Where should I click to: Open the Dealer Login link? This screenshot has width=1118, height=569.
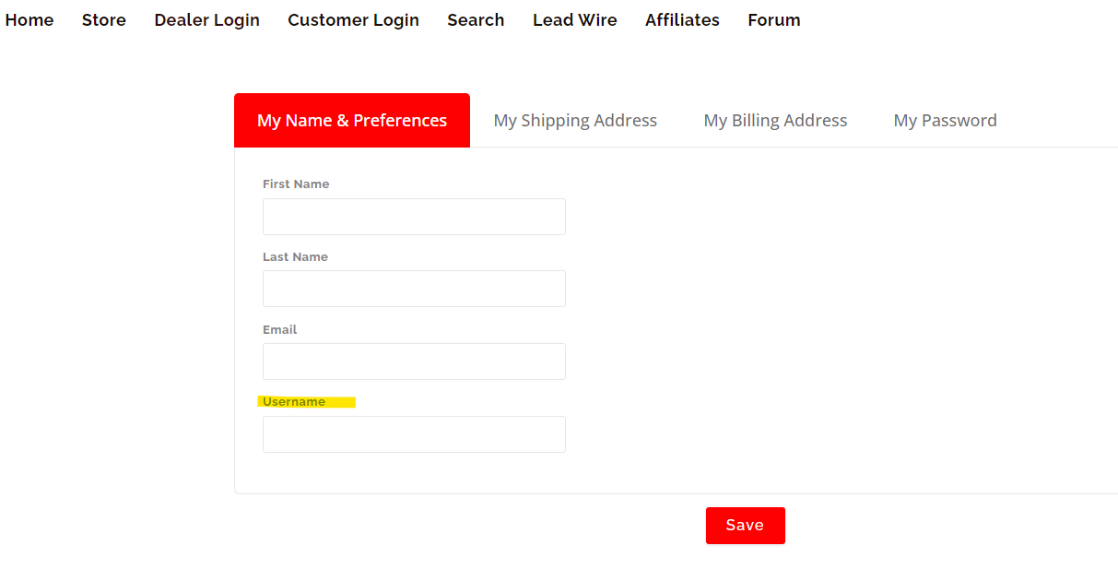point(207,20)
